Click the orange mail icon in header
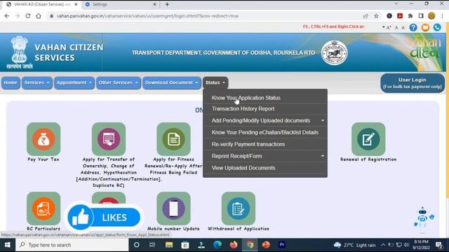449x252 pixels. tap(425, 27)
